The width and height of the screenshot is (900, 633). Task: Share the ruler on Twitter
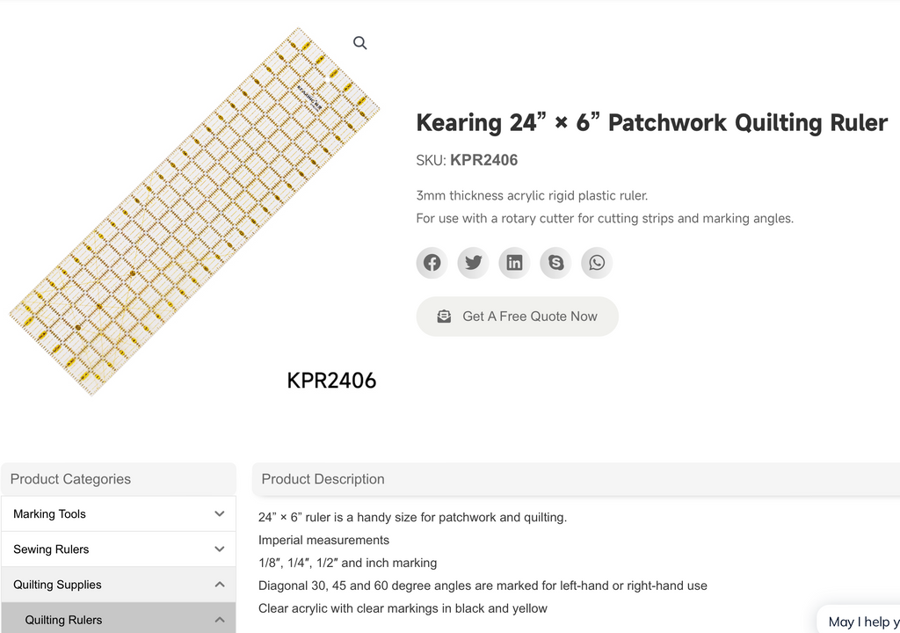click(473, 262)
